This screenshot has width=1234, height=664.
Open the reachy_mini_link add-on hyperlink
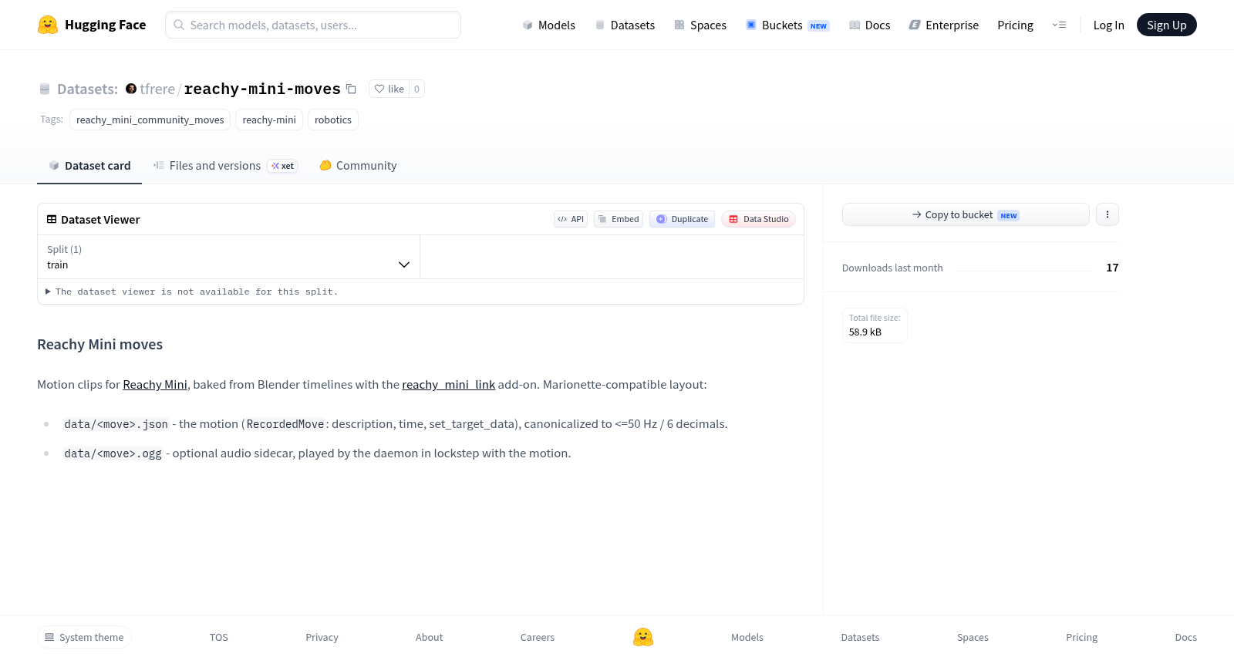448,384
